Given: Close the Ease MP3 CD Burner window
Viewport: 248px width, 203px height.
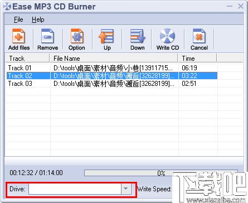Looking at the screenshot, I should (241, 6).
